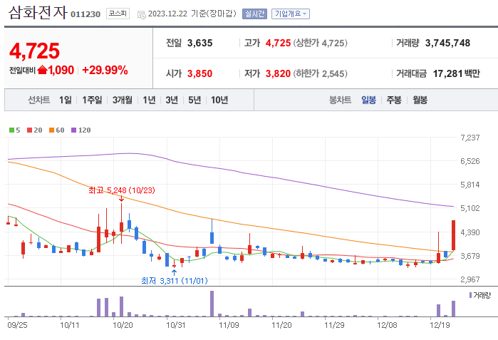Select the 3개월 line chart tab
The width and height of the screenshot is (498, 340).
123,100
